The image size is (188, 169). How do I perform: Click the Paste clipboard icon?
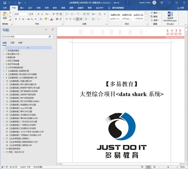coord(5,14)
